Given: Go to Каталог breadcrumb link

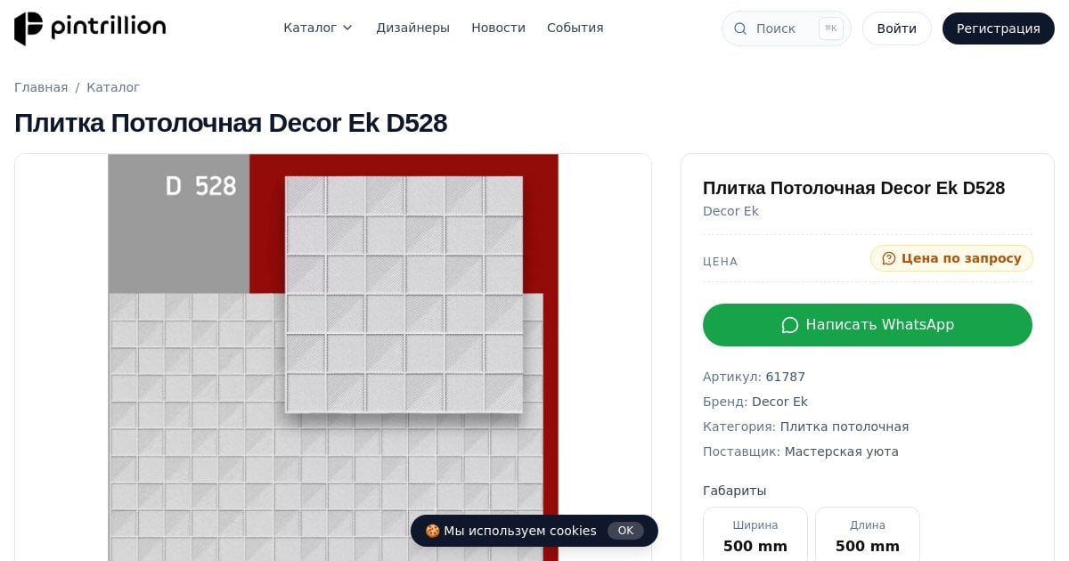Looking at the screenshot, I should pos(113,87).
